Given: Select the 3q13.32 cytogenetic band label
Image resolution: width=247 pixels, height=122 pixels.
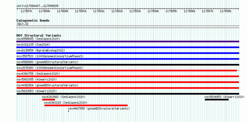Looking at the screenshot, I should 22,24.
